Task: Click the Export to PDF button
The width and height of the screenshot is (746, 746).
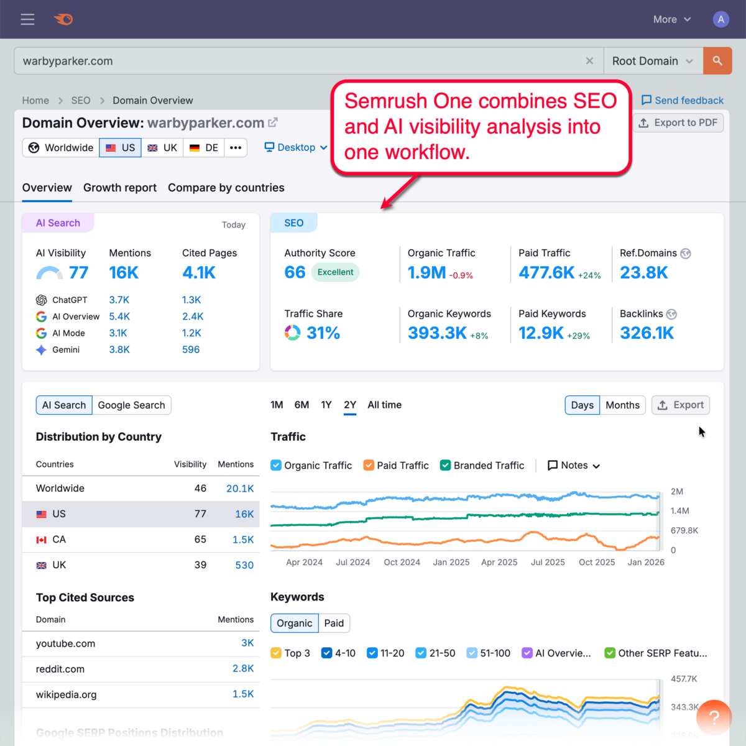Action: coord(678,122)
